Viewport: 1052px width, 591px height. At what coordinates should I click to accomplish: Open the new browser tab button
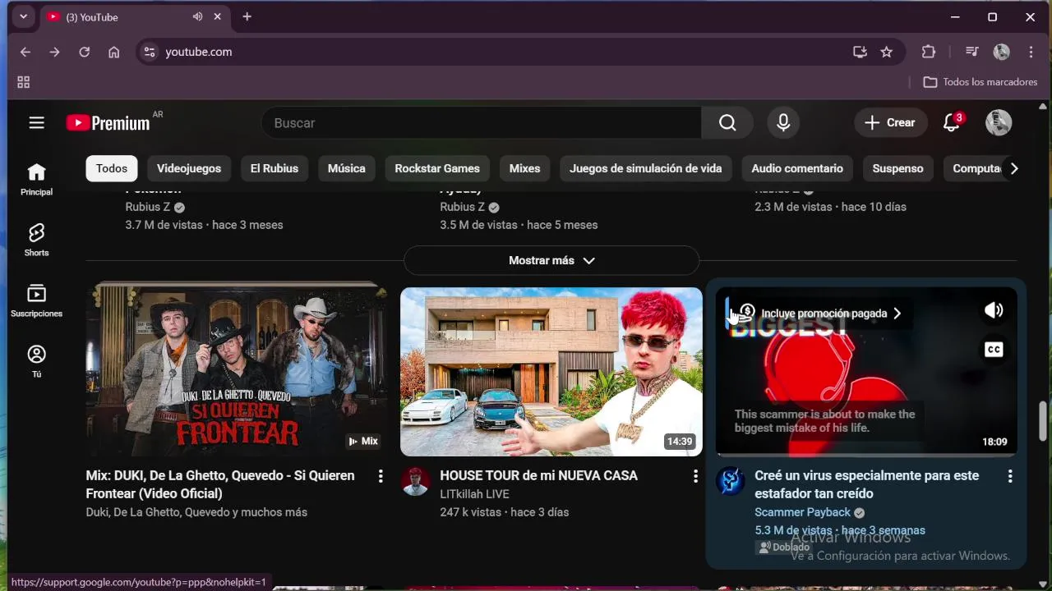[247, 16]
